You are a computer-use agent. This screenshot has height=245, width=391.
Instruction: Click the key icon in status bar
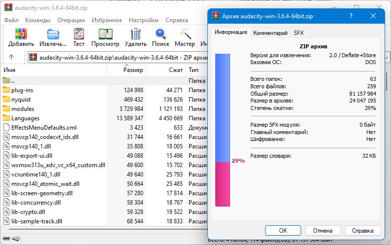point(16,239)
